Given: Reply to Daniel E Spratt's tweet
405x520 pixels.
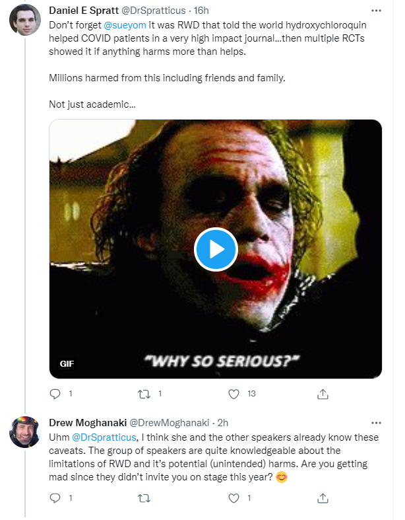Looking at the screenshot, I should point(55,394).
